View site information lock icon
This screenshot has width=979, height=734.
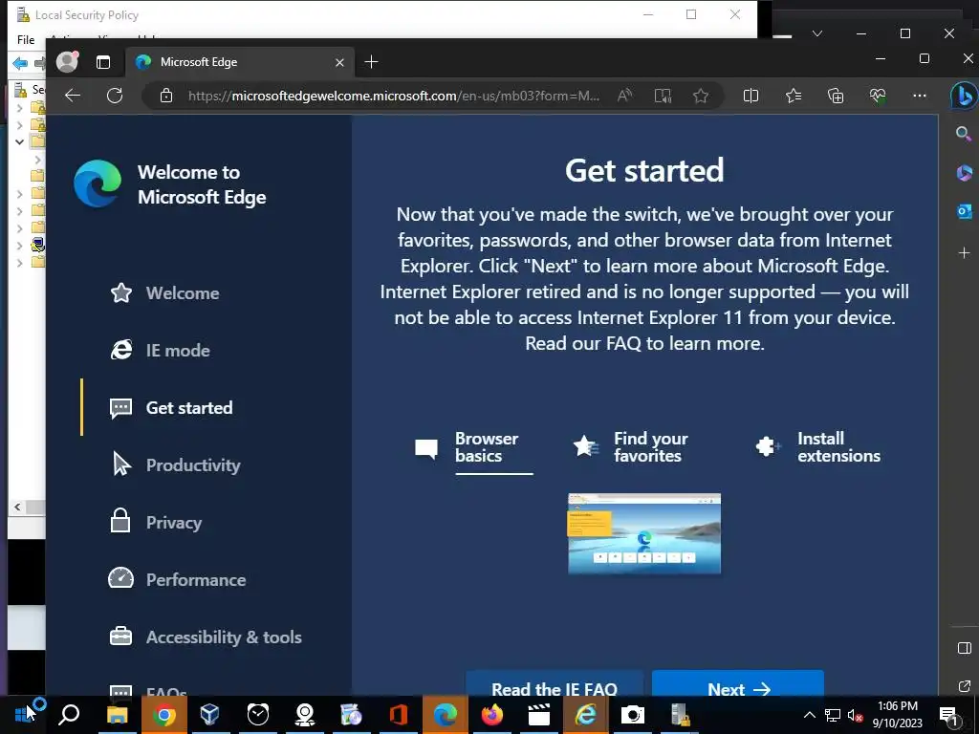tap(166, 96)
